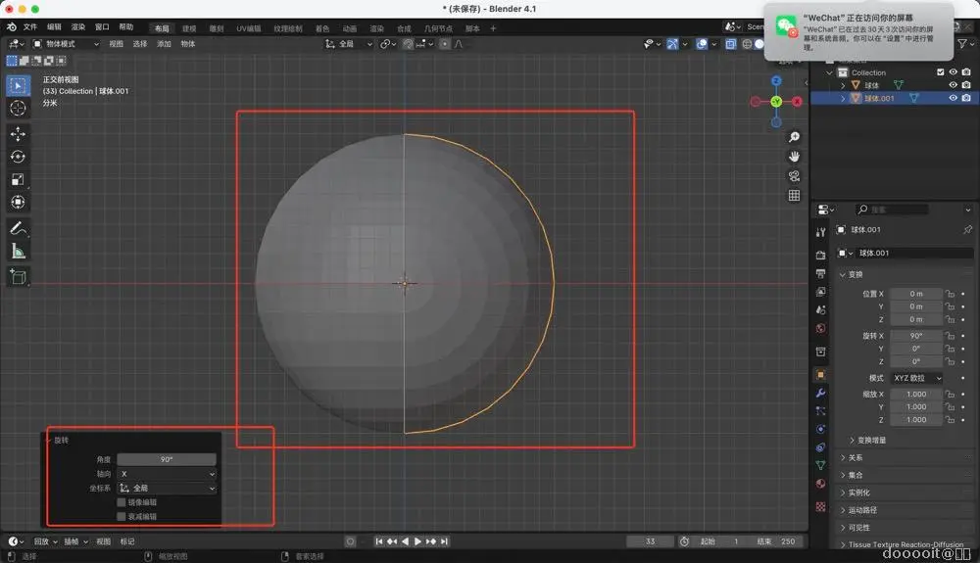The image size is (980, 563).
Task: Choose the 3D Cursor tool
Action: click(x=18, y=108)
